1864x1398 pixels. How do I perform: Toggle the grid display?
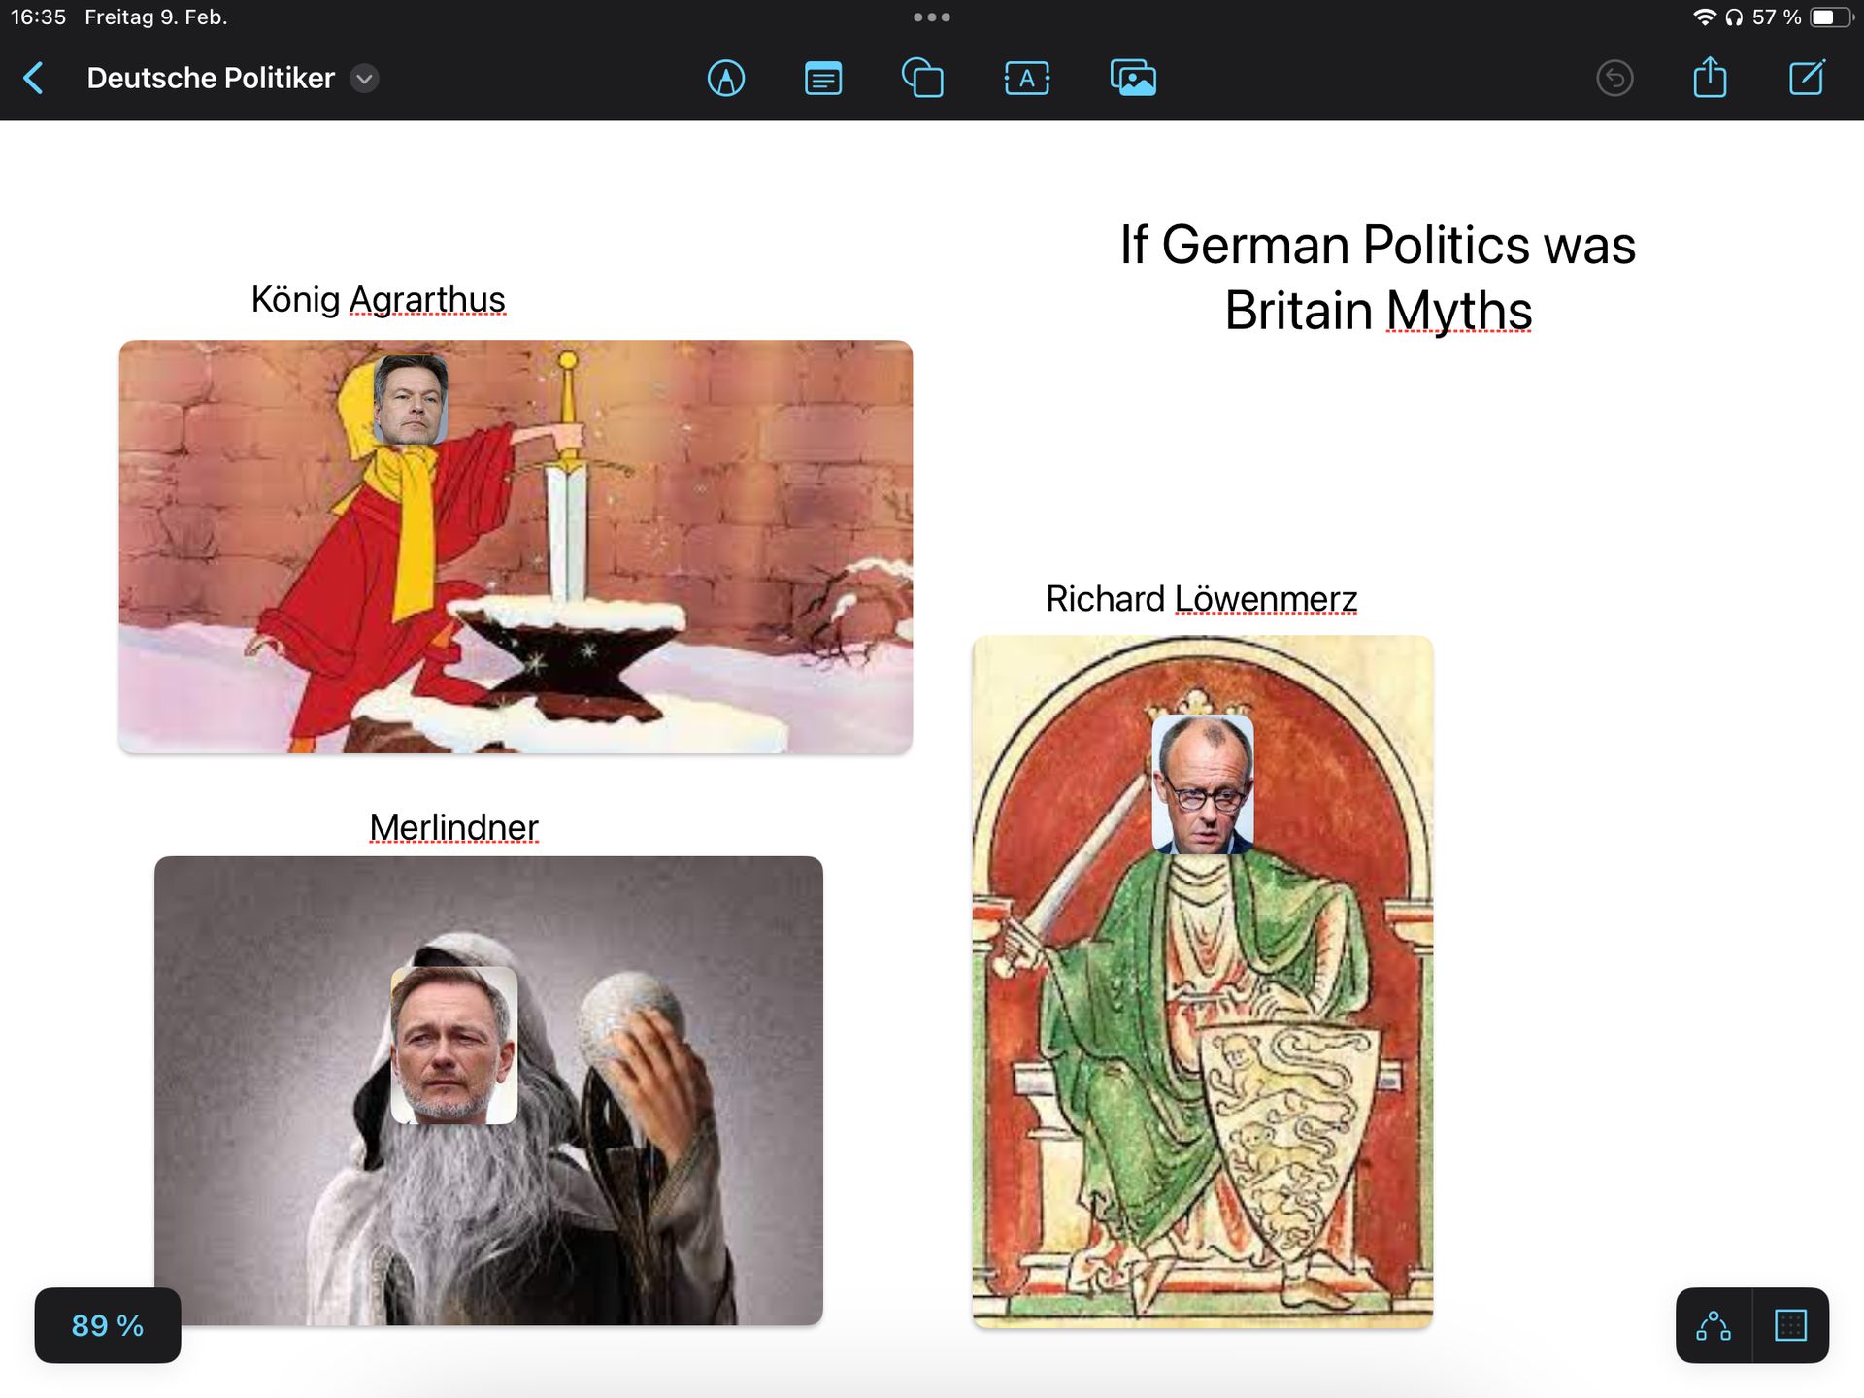coord(1790,1325)
